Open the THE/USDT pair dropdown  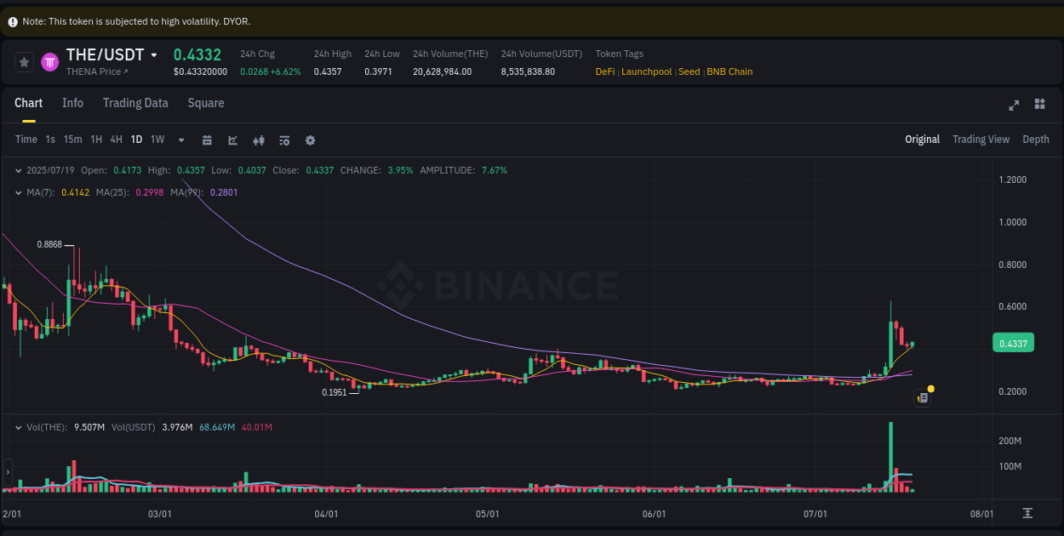click(154, 54)
